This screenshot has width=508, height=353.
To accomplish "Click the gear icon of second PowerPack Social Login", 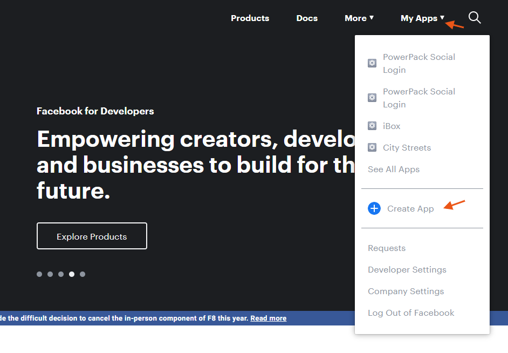I will click(372, 98).
